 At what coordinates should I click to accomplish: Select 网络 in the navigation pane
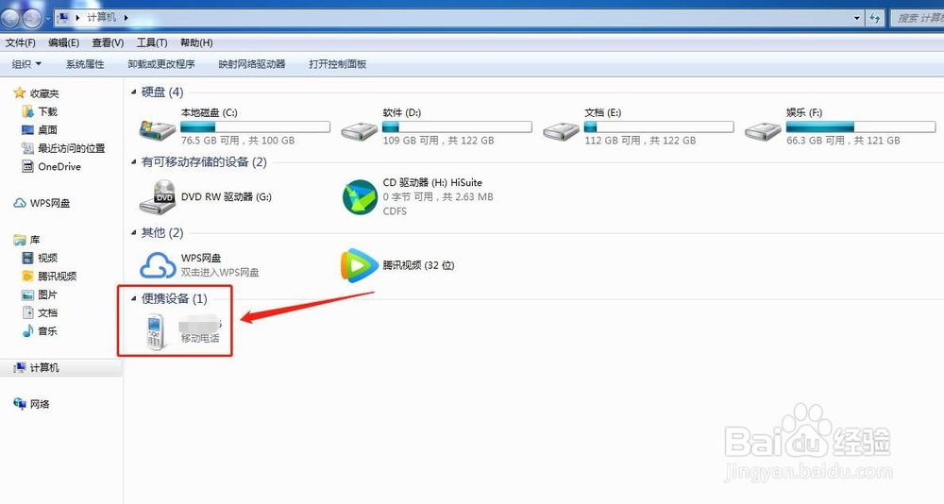32,404
